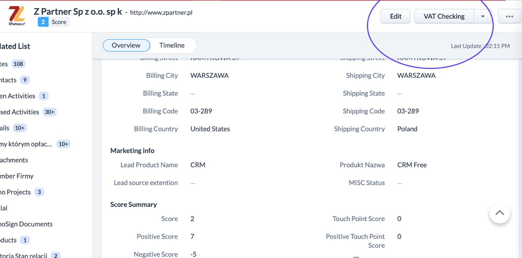522x258 pixels.
Task: Open ZohoSign Documents related list
Action: pos(26,224)
